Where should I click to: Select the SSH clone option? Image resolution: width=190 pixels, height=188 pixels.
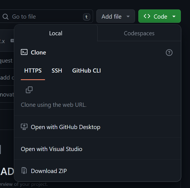pyautogui.click(x=57, y=70)
